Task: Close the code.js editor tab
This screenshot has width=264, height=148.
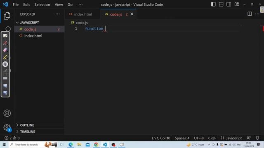Action: [132, 14]
